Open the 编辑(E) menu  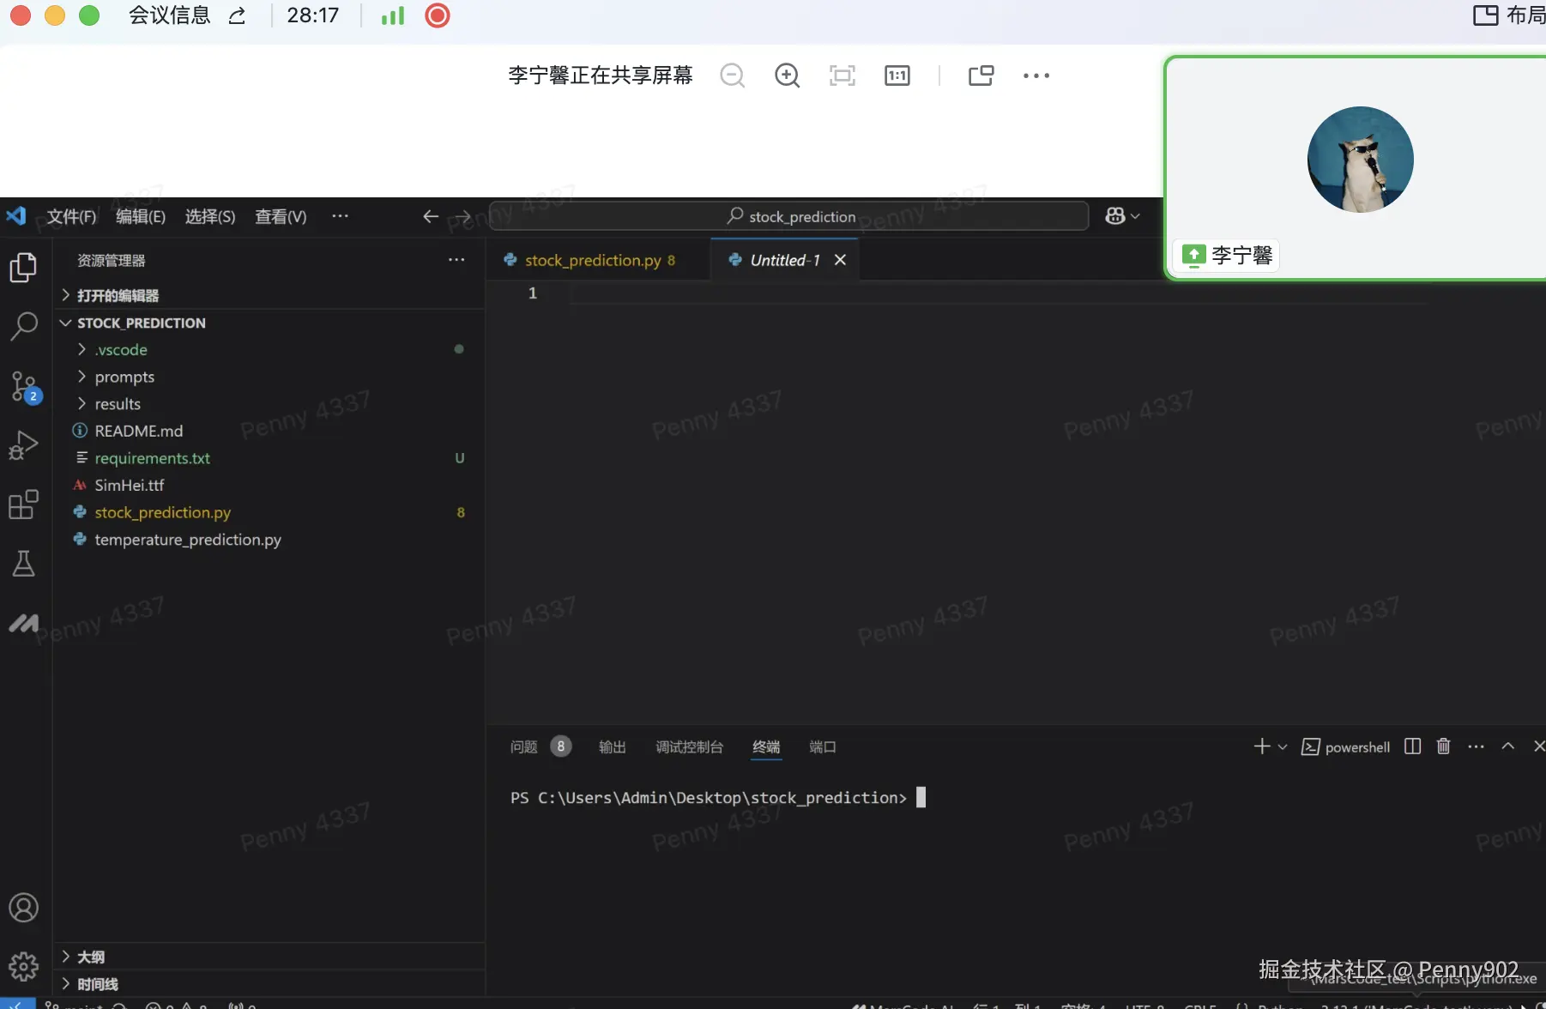141,216
